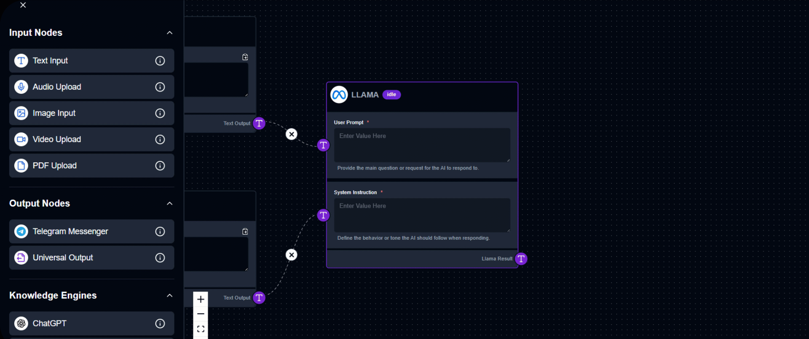This screenshot has height=339, width=809.
Task: Collapse the Input Nodes section
Action: (170, 33)
